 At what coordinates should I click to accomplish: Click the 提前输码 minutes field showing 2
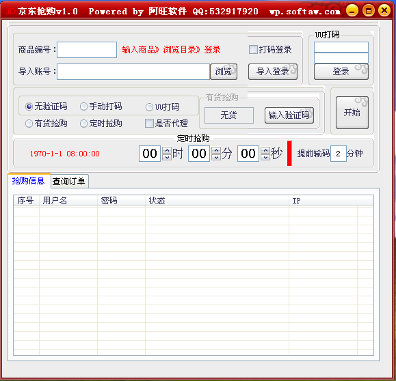(338, 154)
